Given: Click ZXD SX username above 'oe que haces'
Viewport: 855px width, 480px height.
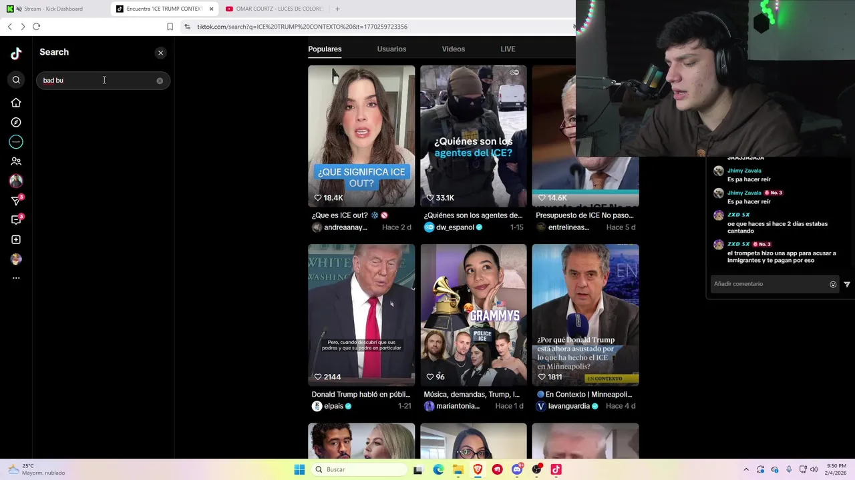Looking at the screenshot, I should 739,215.
